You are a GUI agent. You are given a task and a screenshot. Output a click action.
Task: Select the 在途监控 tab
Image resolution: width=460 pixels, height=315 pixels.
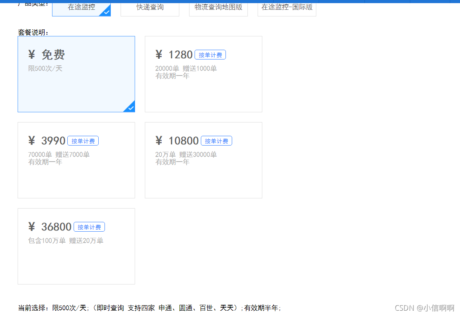[x=81, y=7]
